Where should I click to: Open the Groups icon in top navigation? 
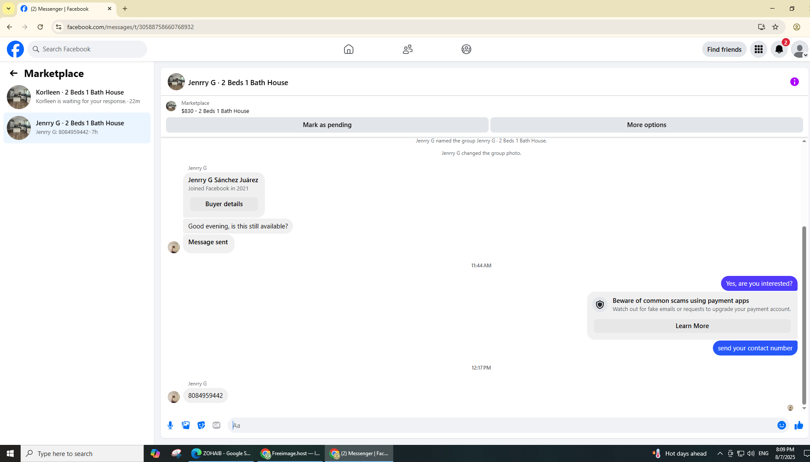click(x=466, y=49)
